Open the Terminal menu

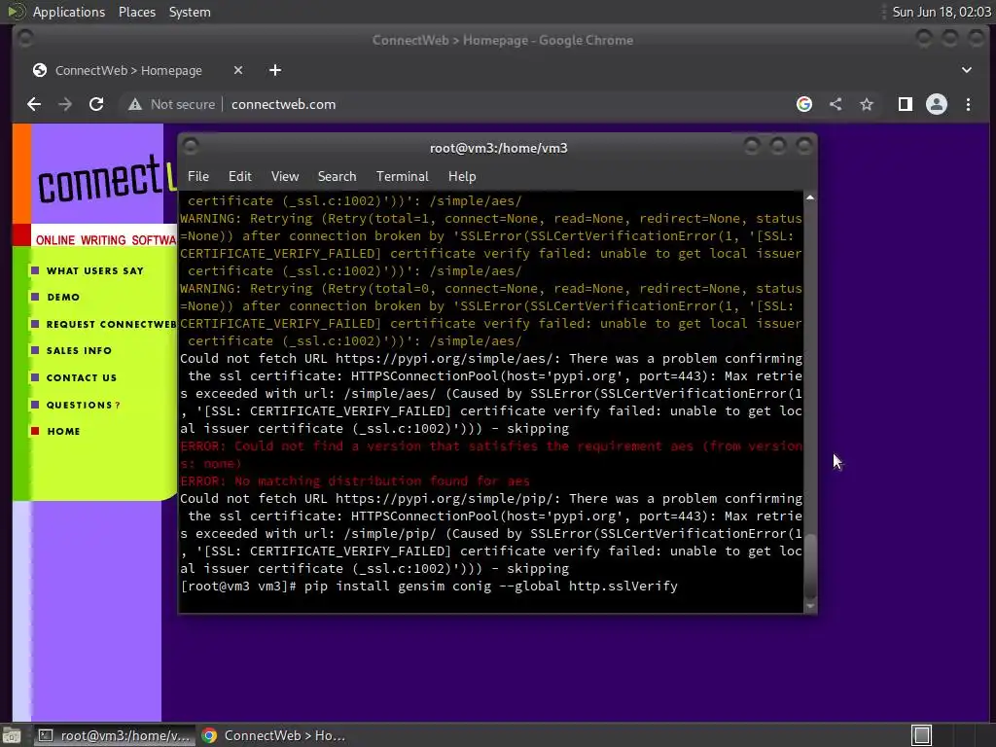402,176
